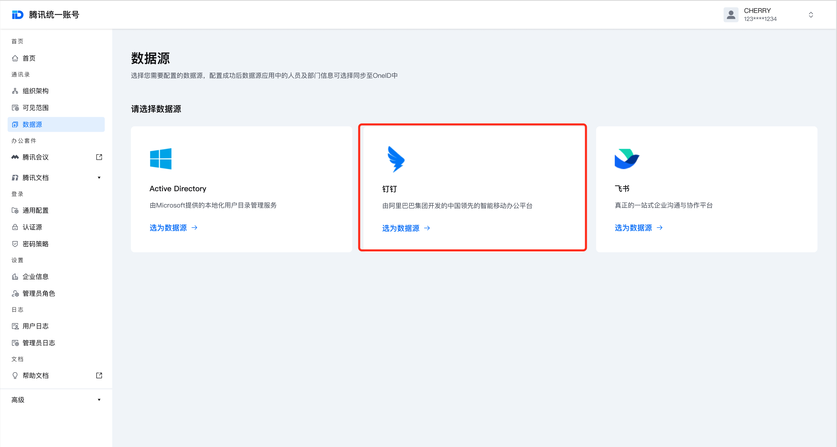Click the Active Directory card title
The height and width of the screenshot is (447, 837).
[178, 189]
